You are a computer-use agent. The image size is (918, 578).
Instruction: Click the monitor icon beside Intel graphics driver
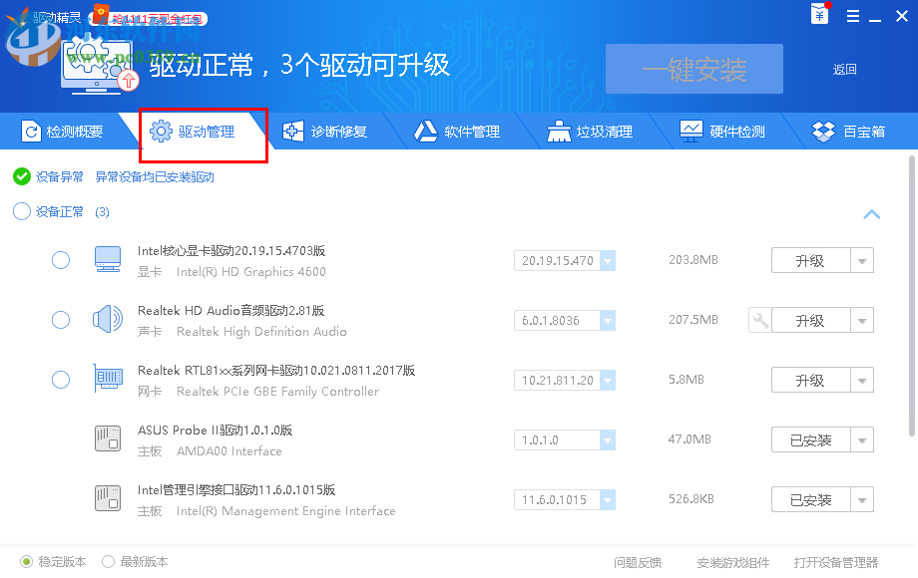[x=107, y=259]
